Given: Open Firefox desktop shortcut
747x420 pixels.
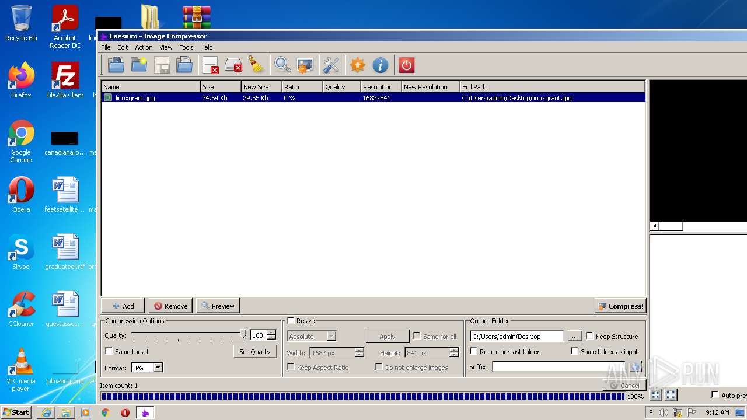Looking at the screenshot, I should 21,80.
